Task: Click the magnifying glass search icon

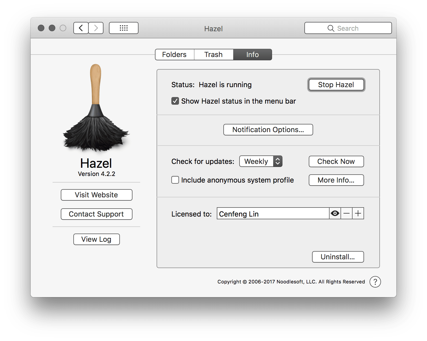Action: click(331, 28)
